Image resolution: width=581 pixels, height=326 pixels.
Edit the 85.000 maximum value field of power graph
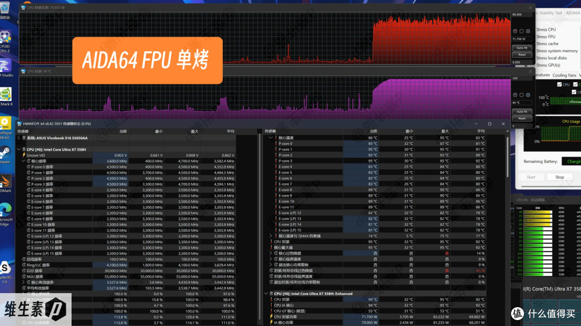[522, 15]
